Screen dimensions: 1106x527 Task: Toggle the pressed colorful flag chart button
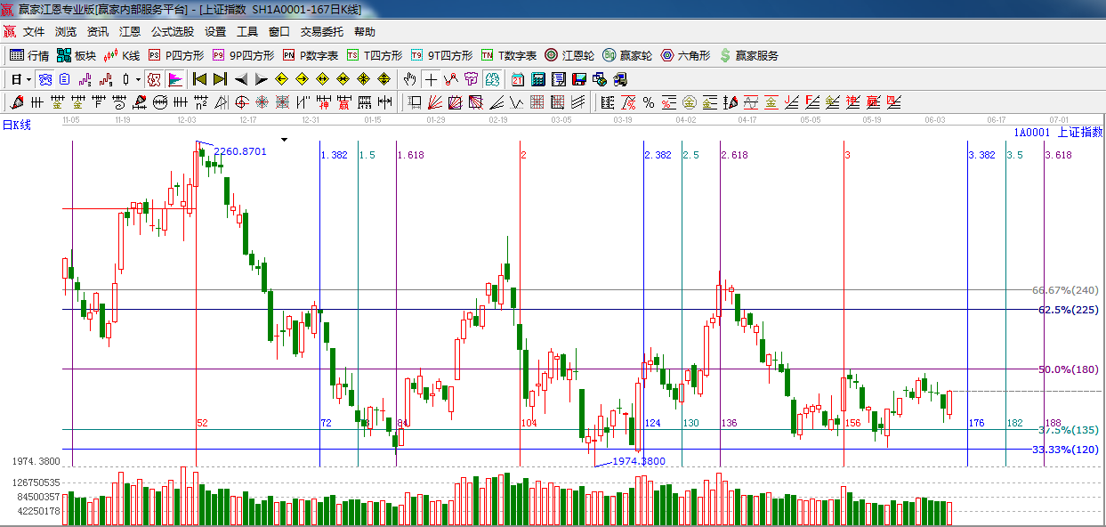coord(175,79)
